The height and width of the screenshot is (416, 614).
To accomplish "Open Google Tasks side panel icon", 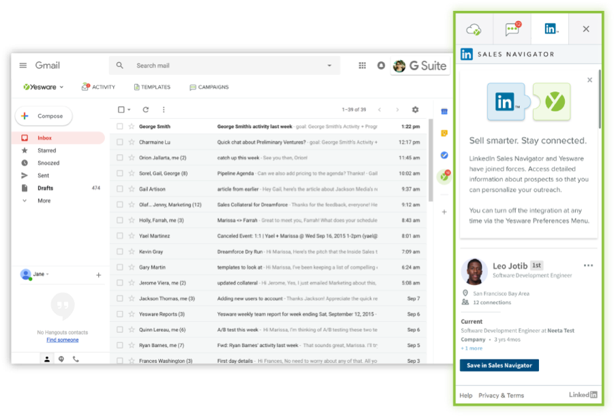I will [x=444, y=155].
